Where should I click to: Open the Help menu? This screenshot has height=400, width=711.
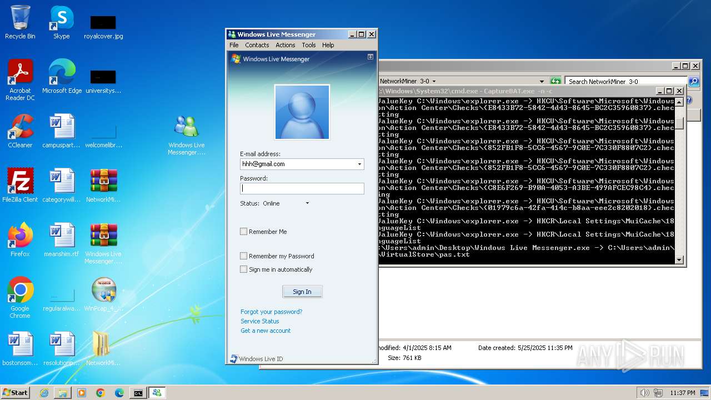pyautogui.click(x=328, y=45)
